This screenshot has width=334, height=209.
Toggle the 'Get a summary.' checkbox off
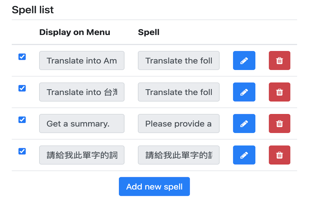point(22,120)
